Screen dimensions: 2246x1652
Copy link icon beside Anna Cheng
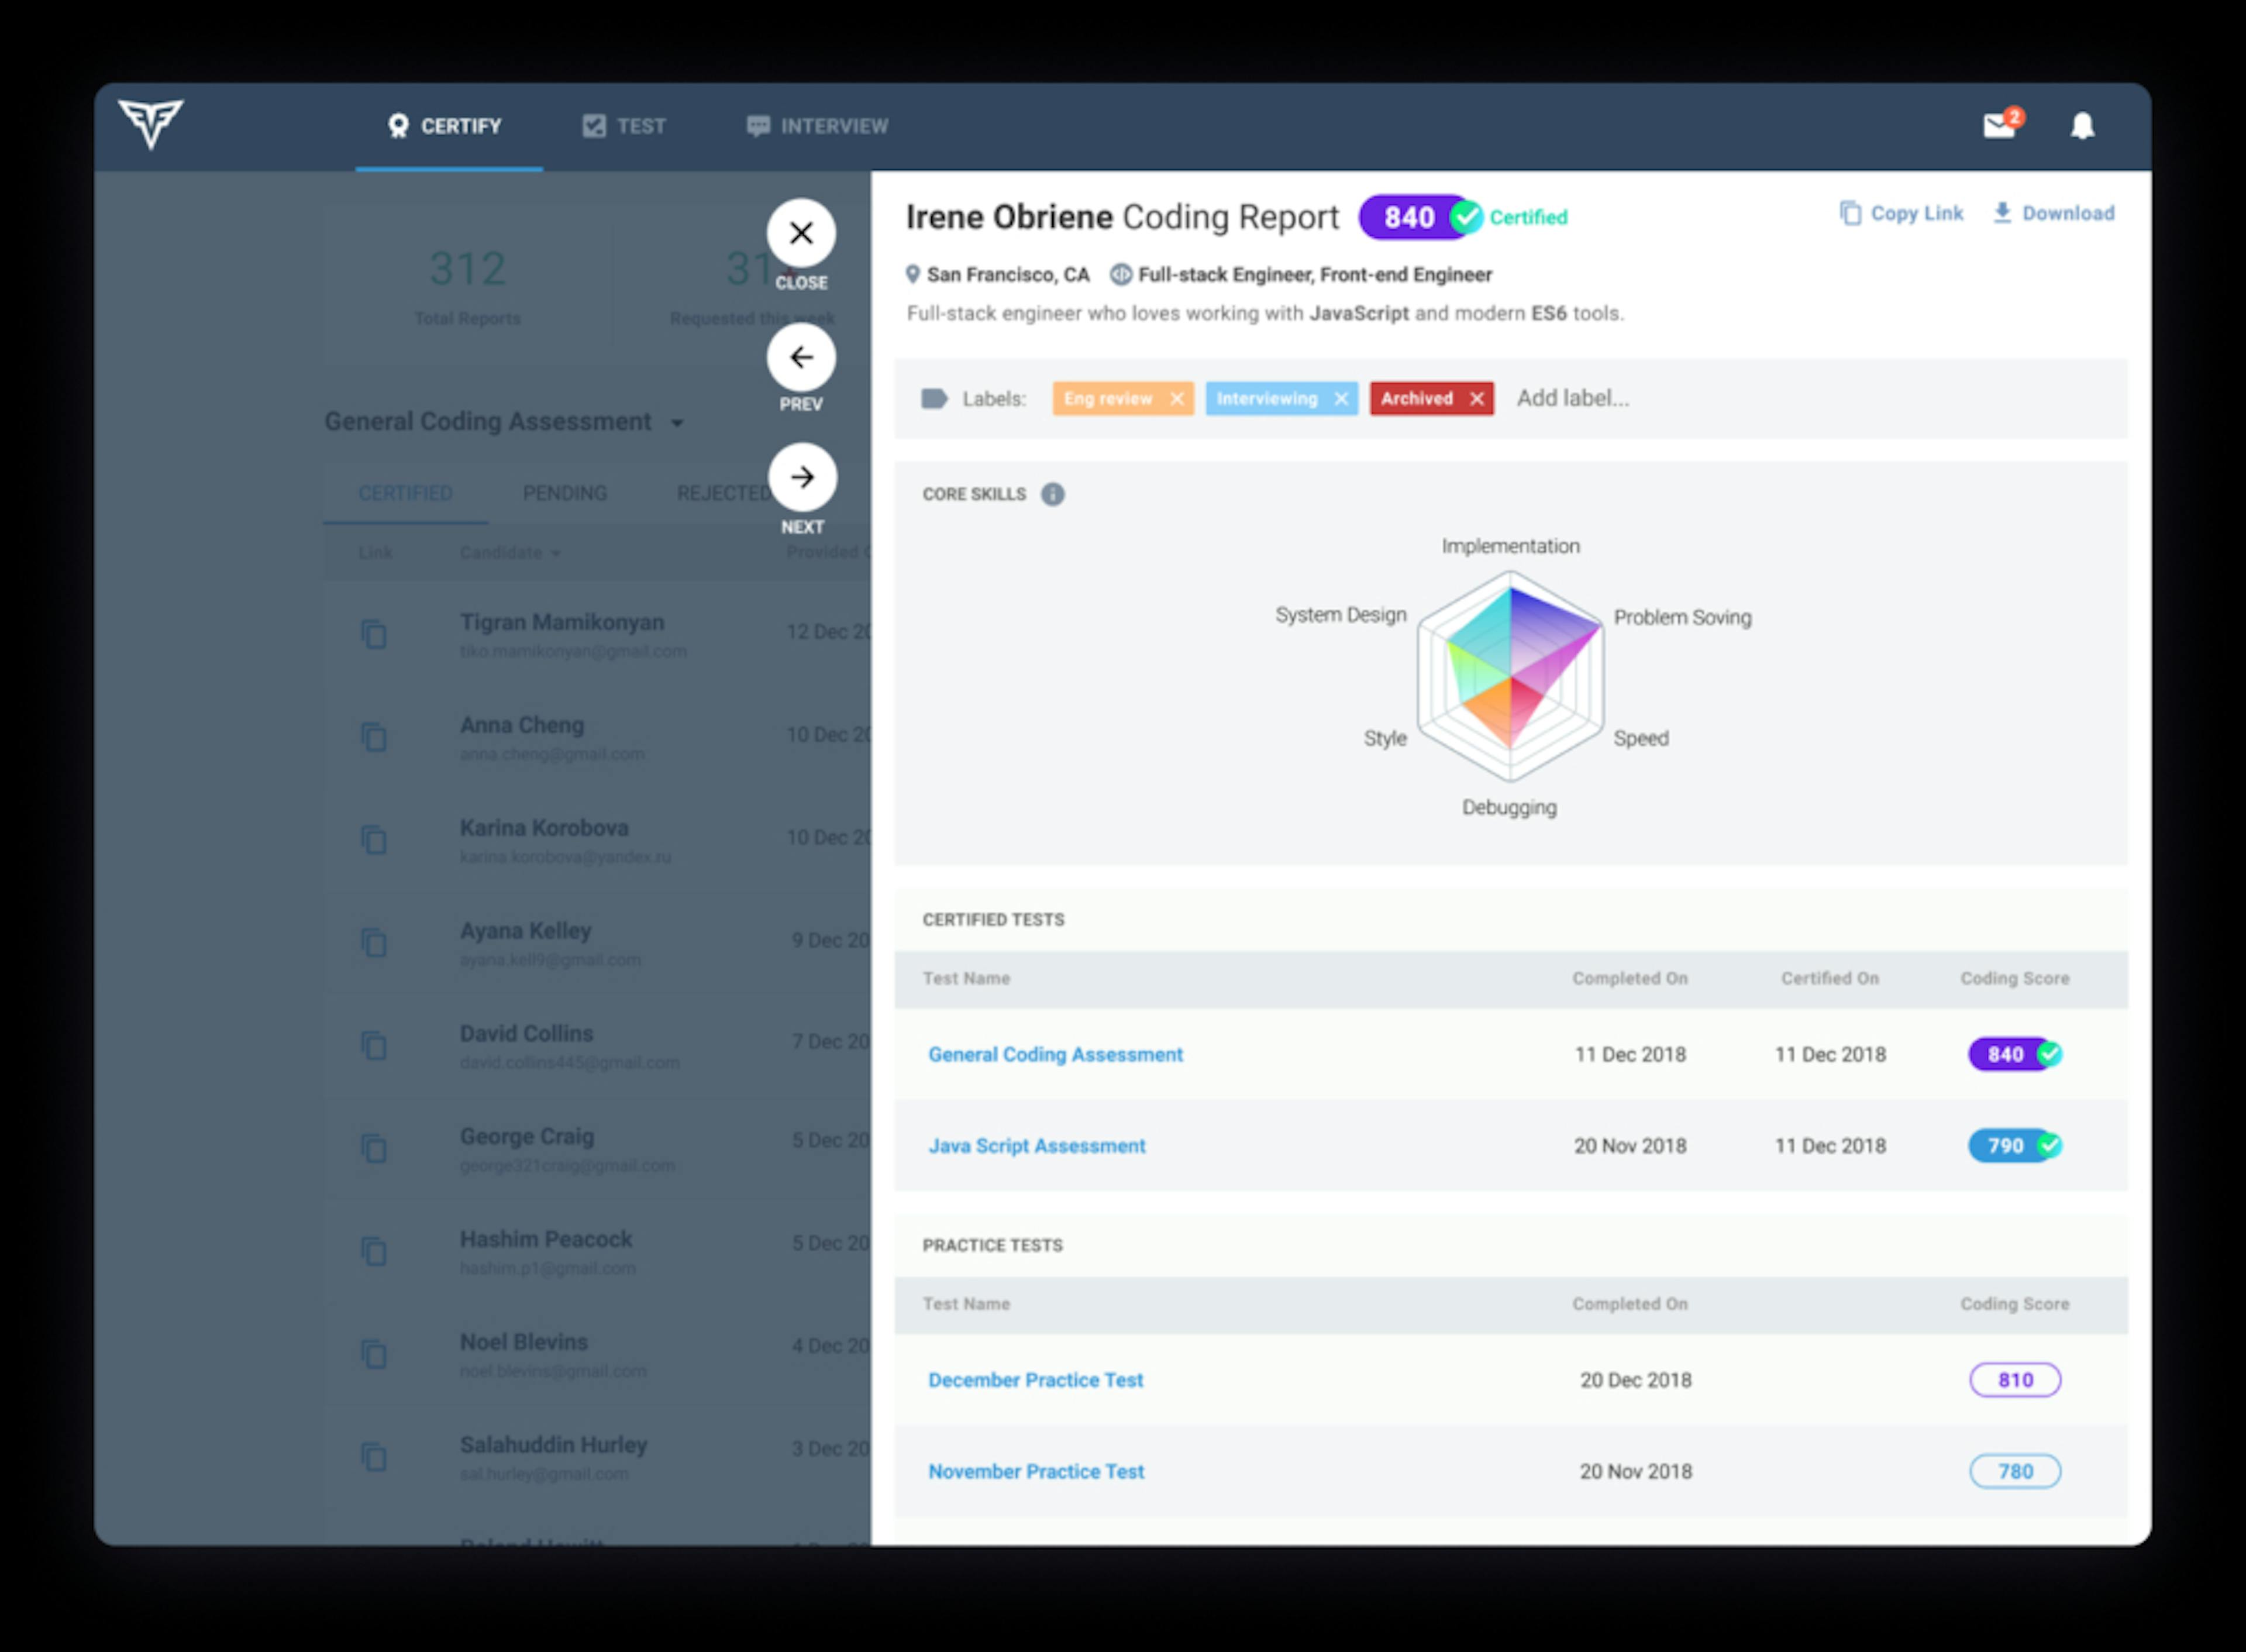click(x=374, y=737)
